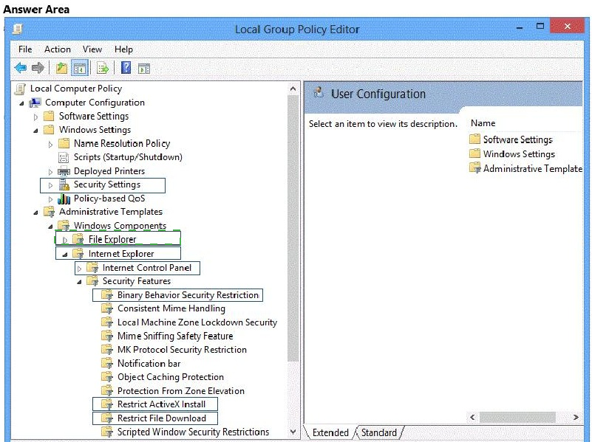Click the Export List toolbar icon
This screenshot has height=442, width=592.
102,68
